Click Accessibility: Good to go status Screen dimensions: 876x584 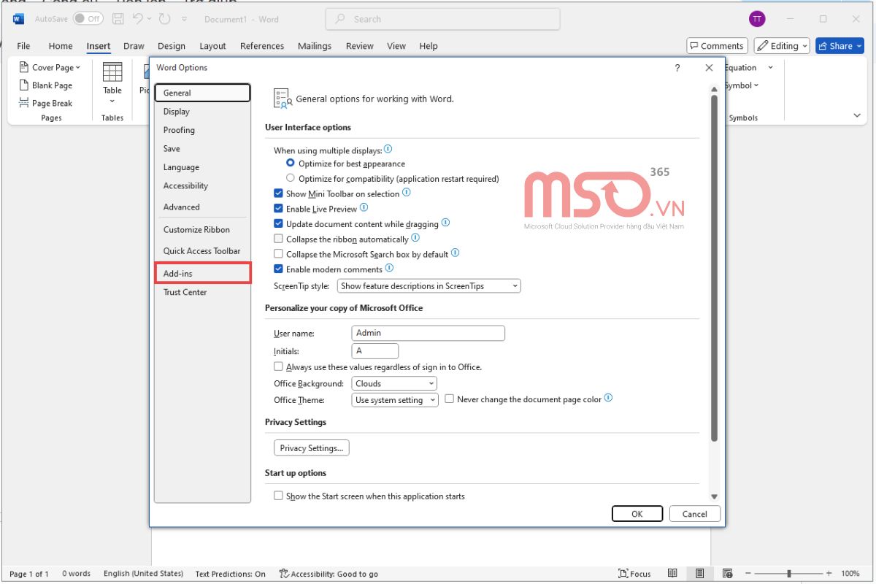click(328, 574)
